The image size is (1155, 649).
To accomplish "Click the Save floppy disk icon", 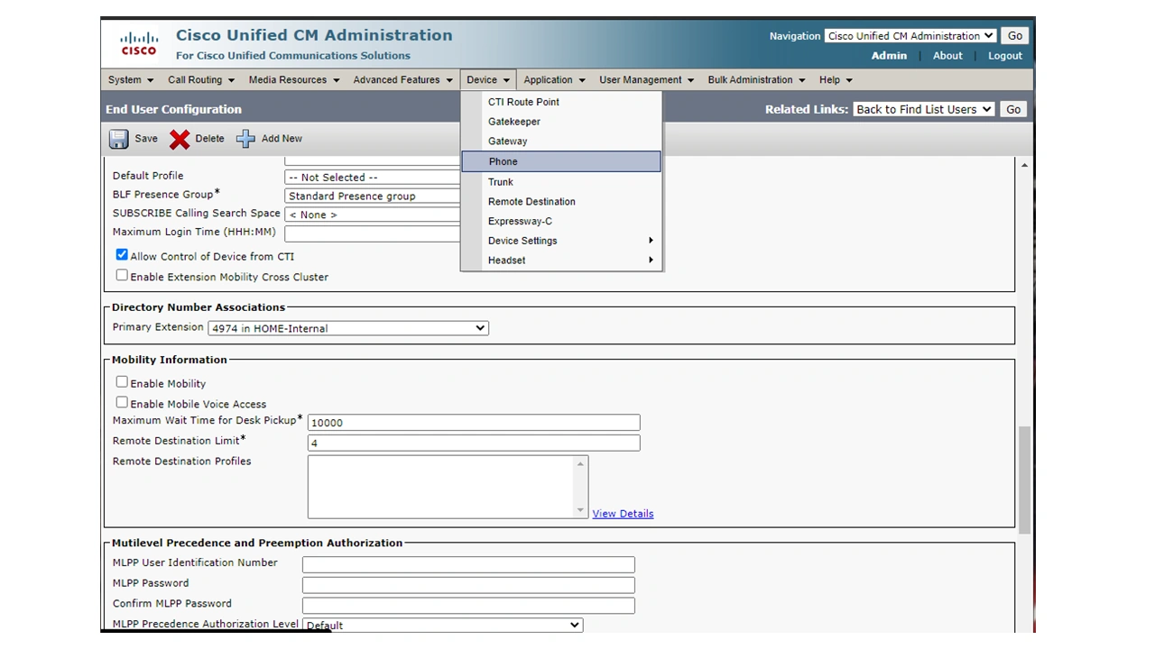I will pyautogui.click(x=119, y=139).
